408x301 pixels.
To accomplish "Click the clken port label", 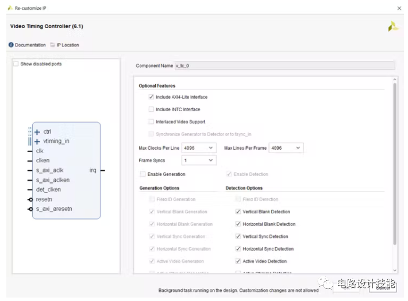I will point(43,161).
